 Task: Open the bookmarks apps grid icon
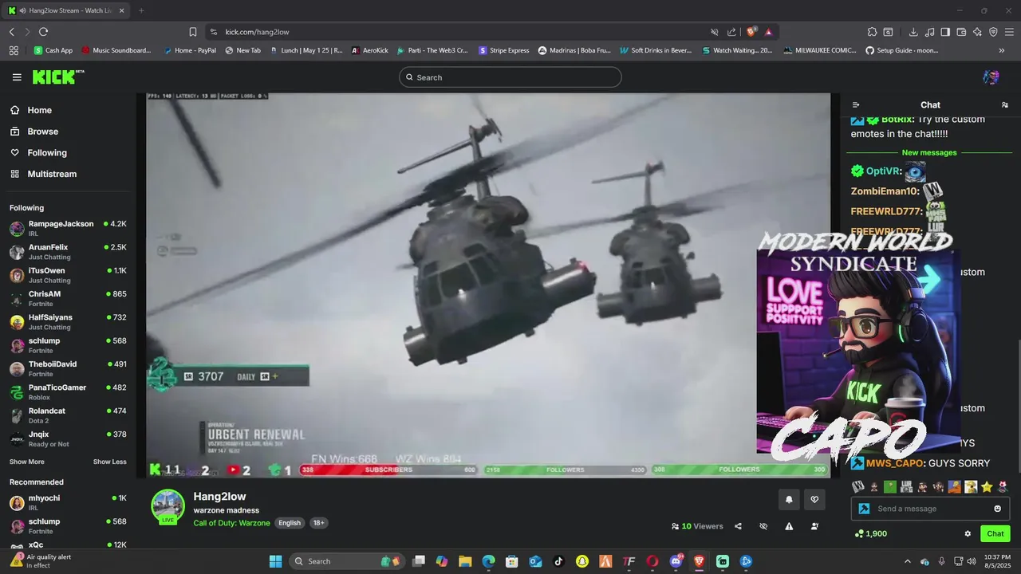point(14,50)
